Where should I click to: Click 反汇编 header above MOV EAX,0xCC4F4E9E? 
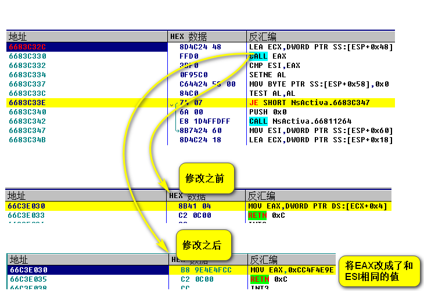click(263, 260)
